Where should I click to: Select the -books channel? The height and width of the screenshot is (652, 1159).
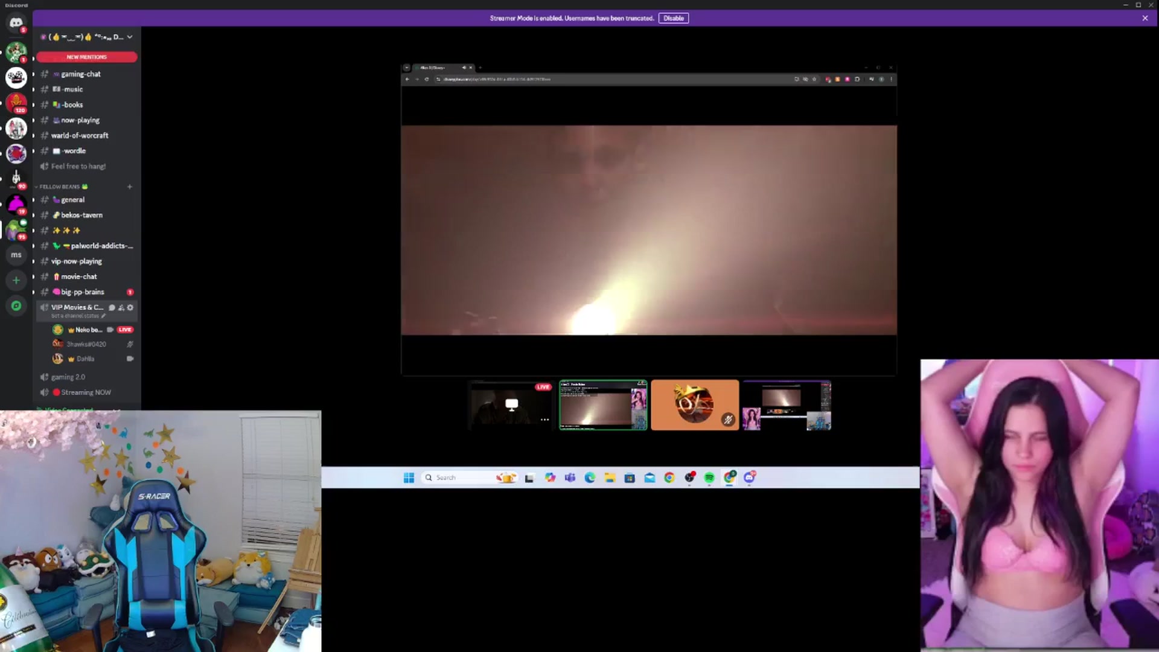pos(86,104)
